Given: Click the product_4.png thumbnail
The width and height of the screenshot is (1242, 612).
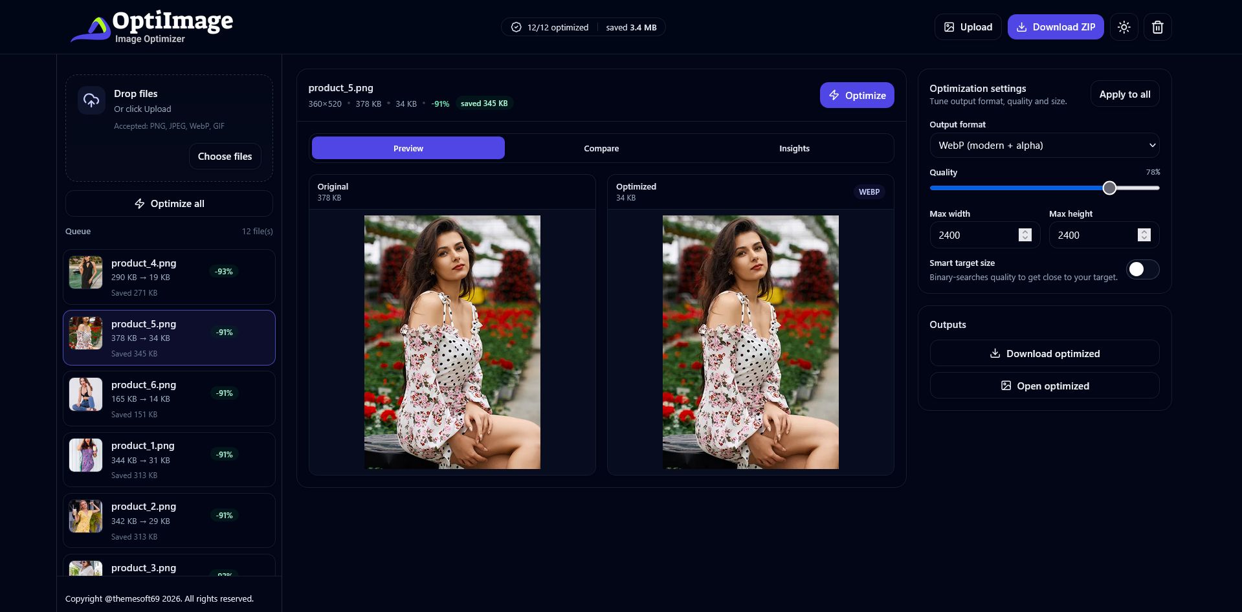Looking at the screenshot, I should pos(86,272).
